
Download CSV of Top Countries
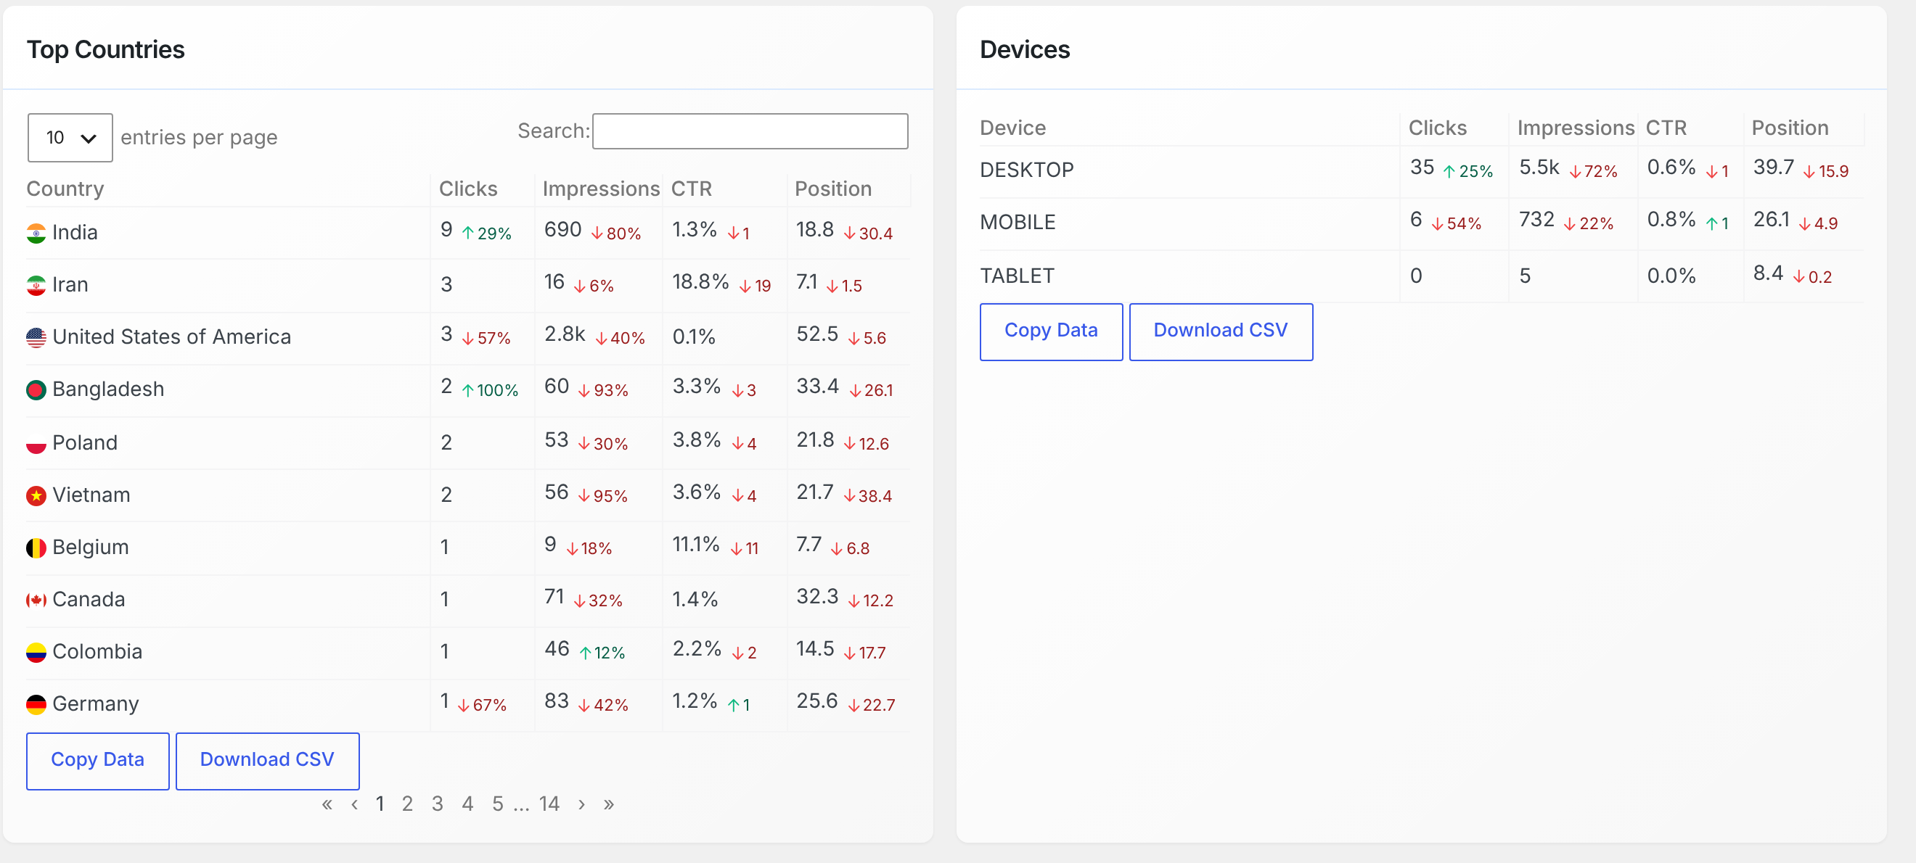(267, 761)
